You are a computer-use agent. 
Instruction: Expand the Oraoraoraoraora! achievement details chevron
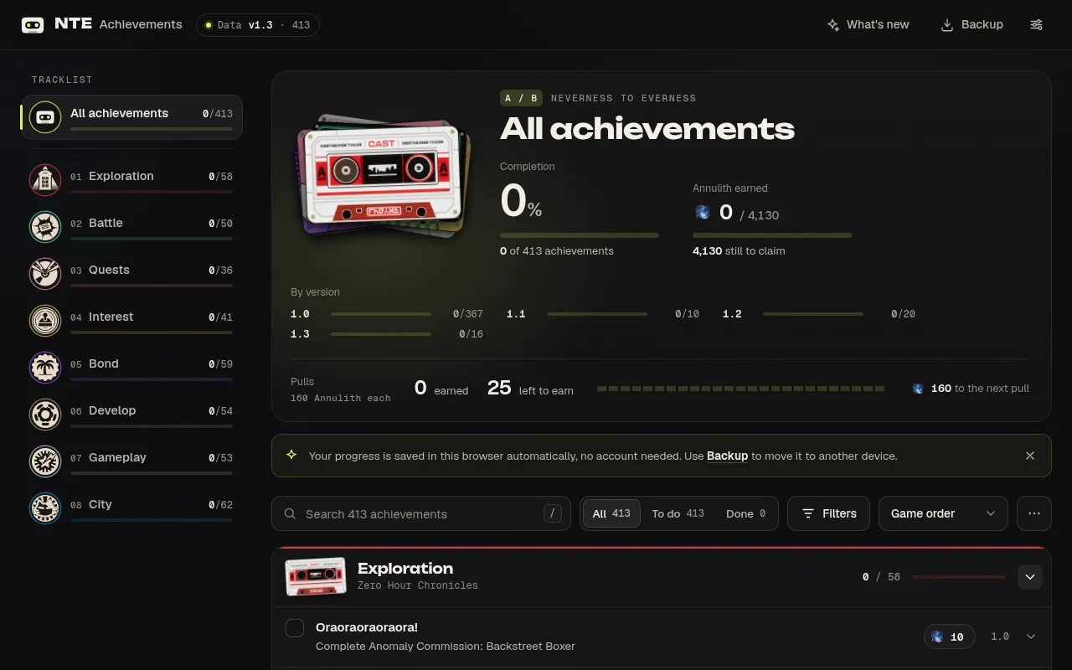coord(1031,636)
